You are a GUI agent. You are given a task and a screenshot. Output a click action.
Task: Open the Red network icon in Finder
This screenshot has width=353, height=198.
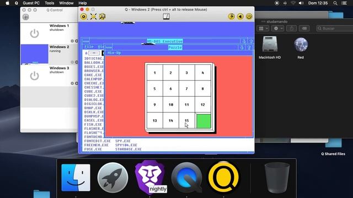(x=301, y=45)
